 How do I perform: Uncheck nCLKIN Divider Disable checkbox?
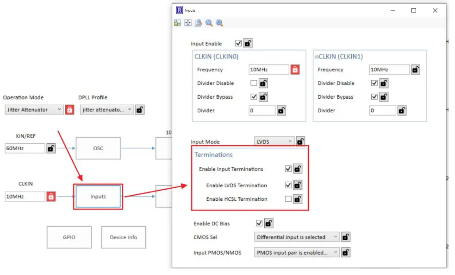point(374,83)
